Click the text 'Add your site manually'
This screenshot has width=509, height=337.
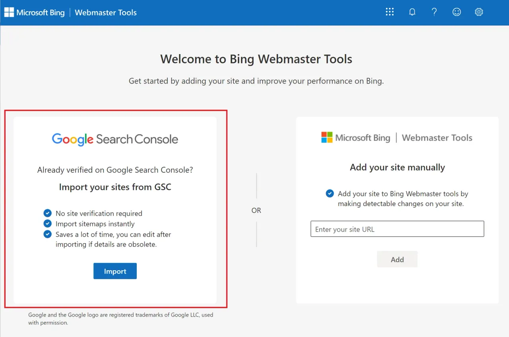click(397, 168)
